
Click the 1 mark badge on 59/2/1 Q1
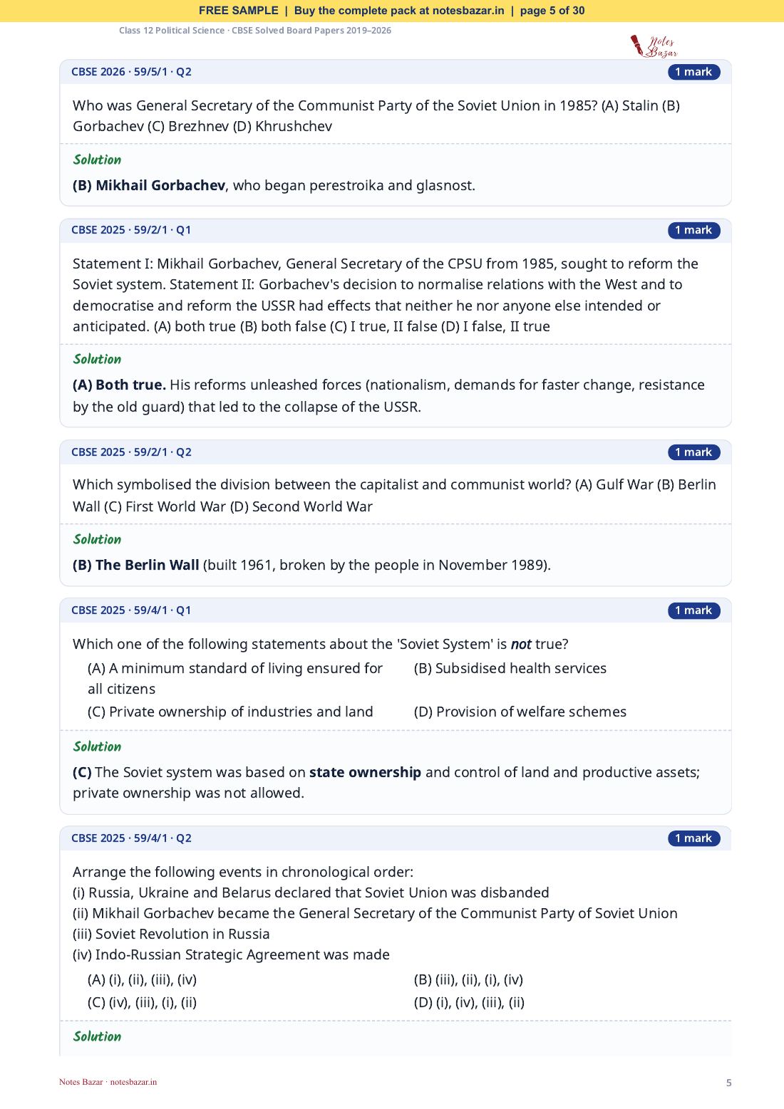[x=693, y=230]
